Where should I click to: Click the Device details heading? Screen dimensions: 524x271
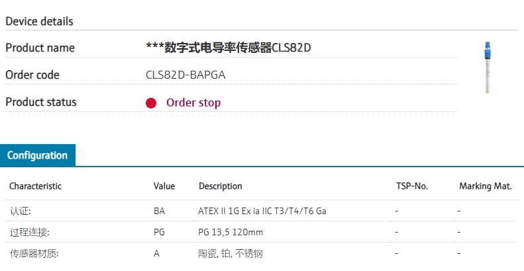click(x=39, y=21)
